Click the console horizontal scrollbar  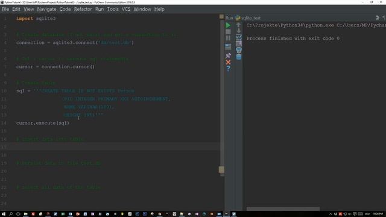[283, 209]
